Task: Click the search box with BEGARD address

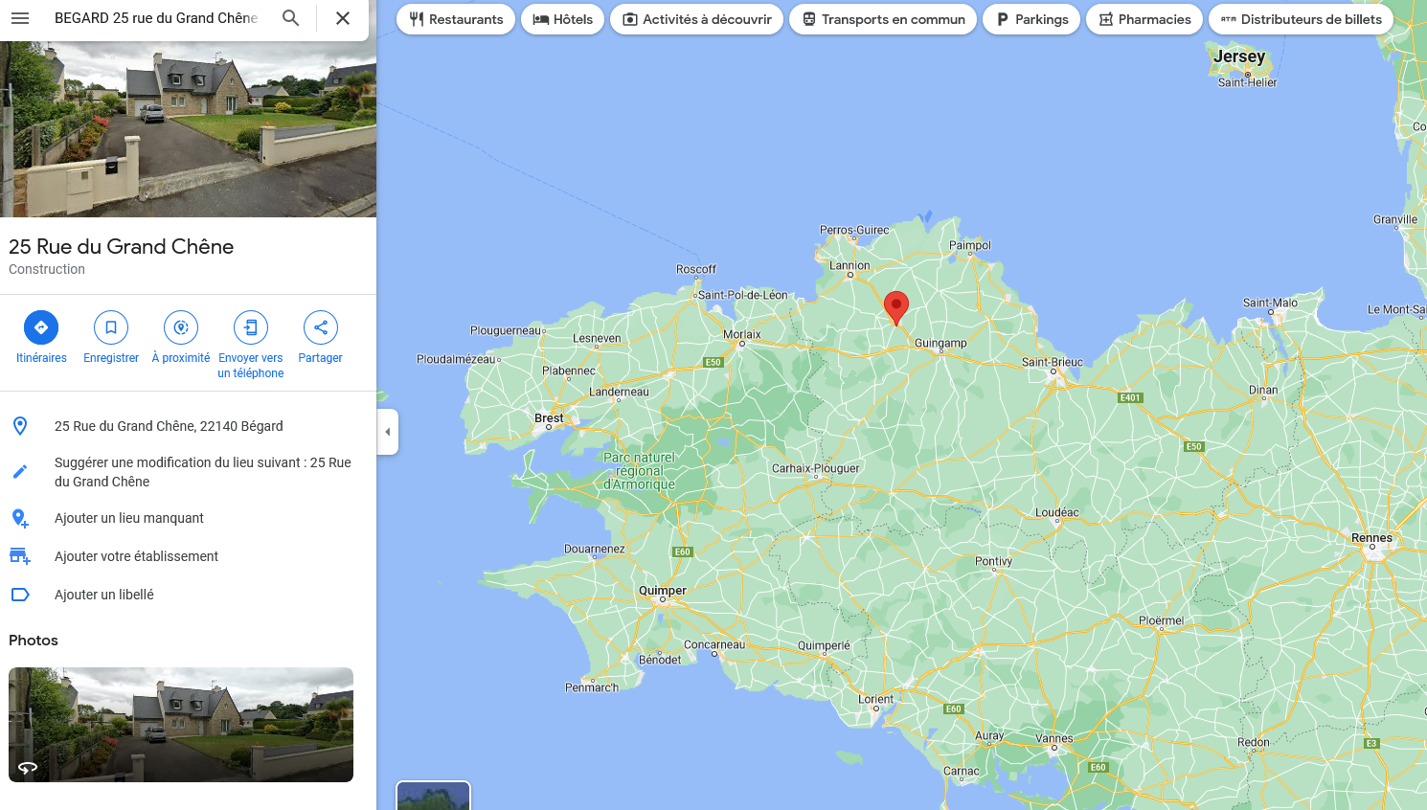Action: (x=156, y=18)
